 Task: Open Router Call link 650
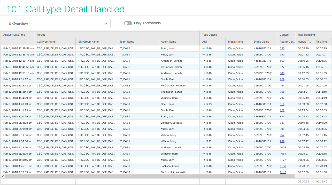pyautogui.click(x=282, y=55)
